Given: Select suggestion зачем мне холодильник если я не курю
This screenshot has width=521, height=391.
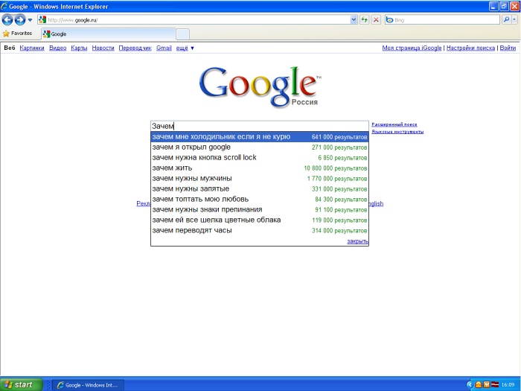Looking at the screenshot, I should click(x=260, y=136).
